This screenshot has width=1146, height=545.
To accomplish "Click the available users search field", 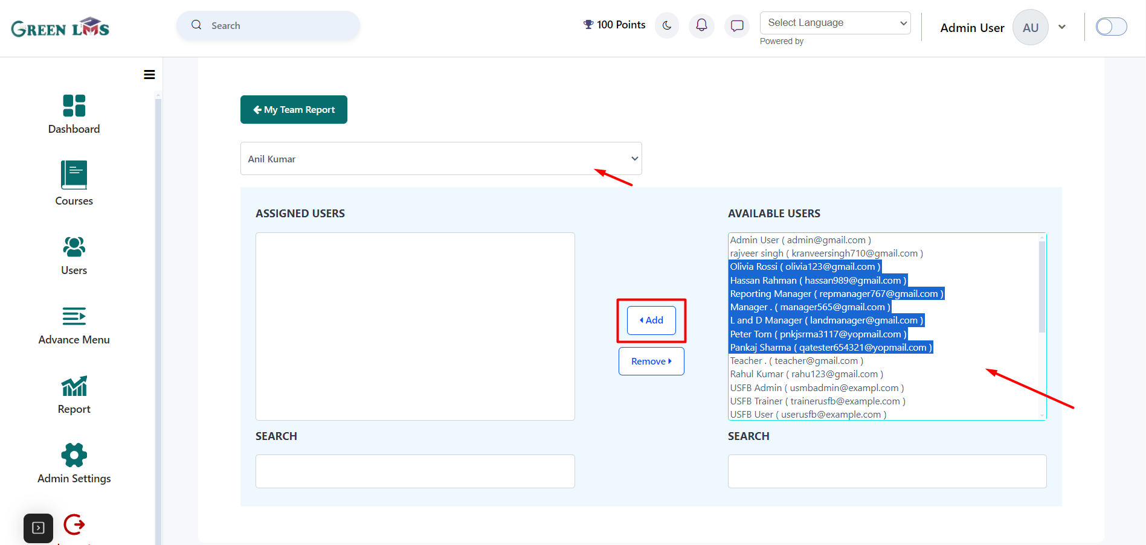I will click(x=887, y=471).
